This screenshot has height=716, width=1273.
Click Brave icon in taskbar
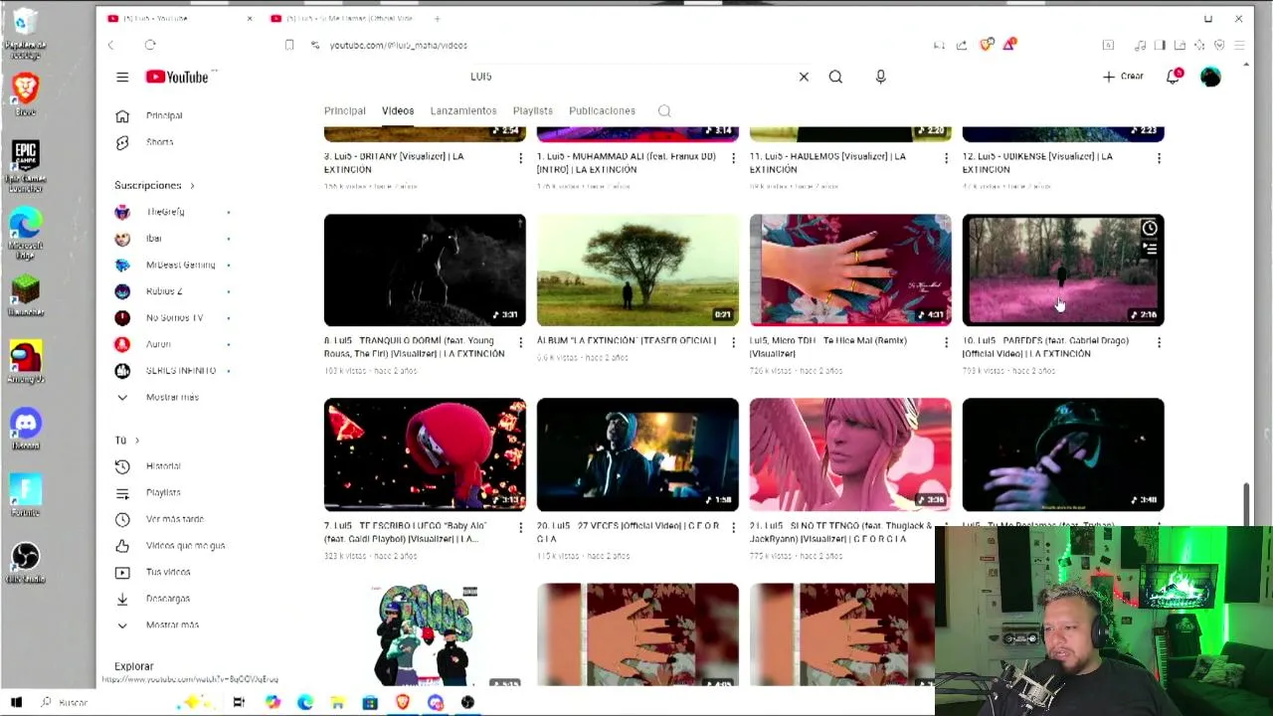403,702
